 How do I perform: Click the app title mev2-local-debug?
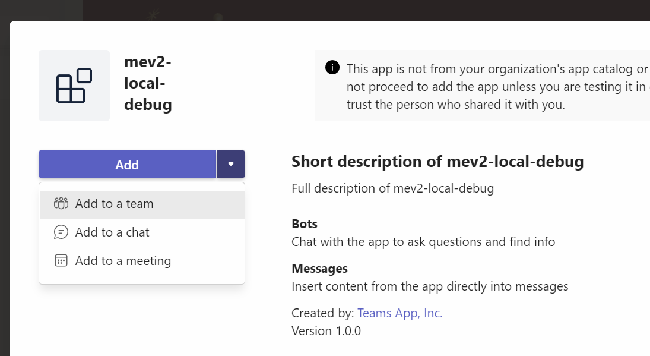(x=147, y=83)
